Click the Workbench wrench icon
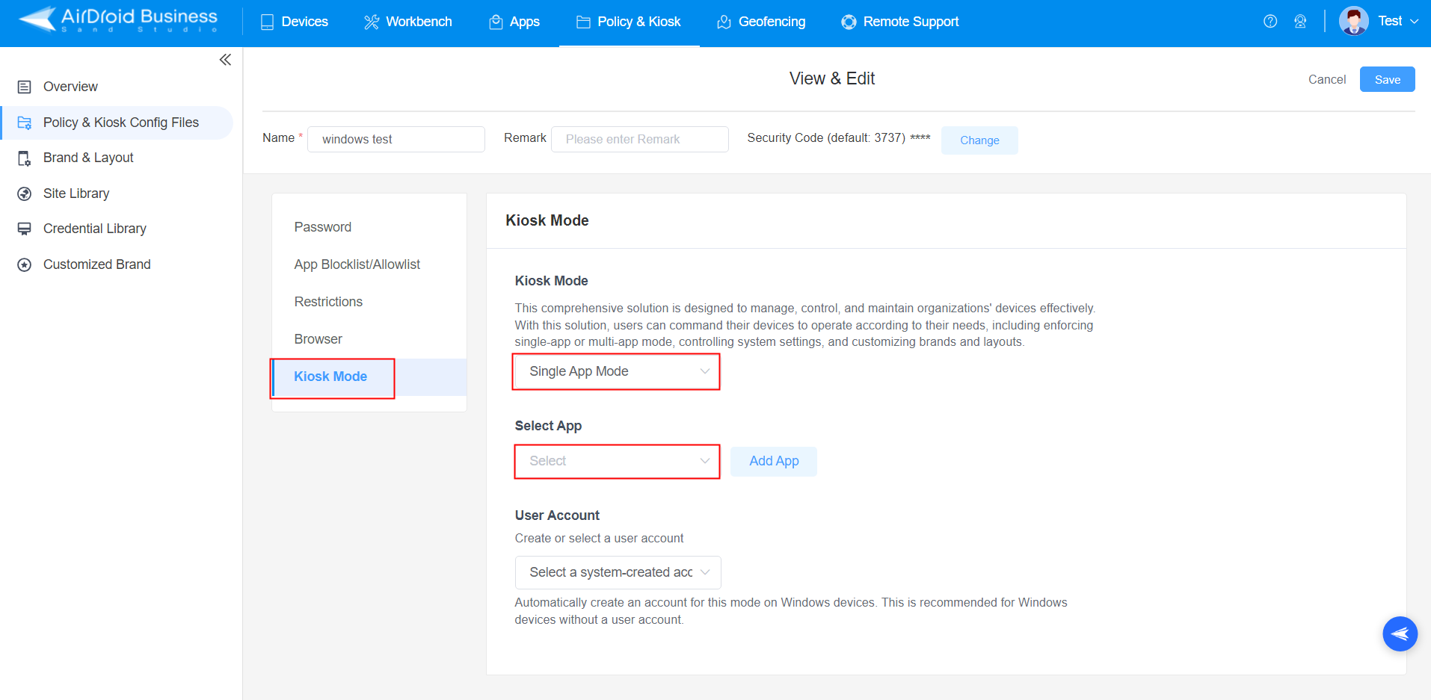Screen dimensions: 1431x700 click(371, 22)
